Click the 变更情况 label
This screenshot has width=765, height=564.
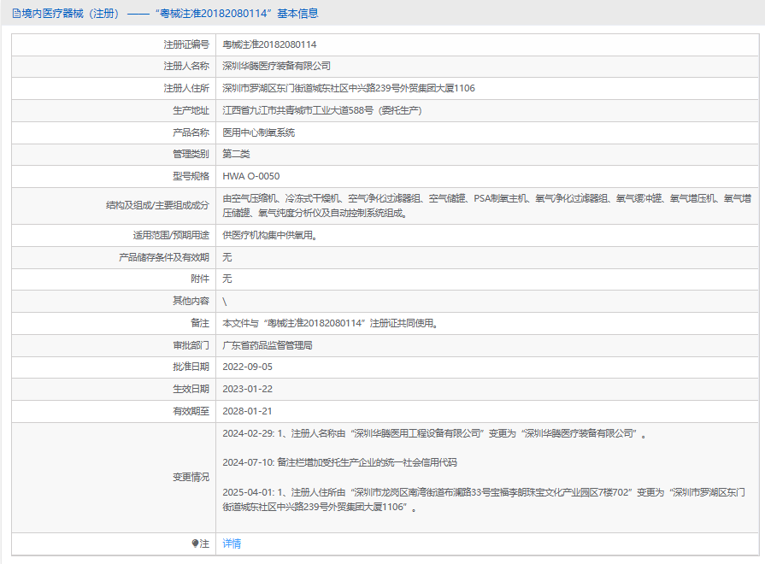click(x=191, y=477)
